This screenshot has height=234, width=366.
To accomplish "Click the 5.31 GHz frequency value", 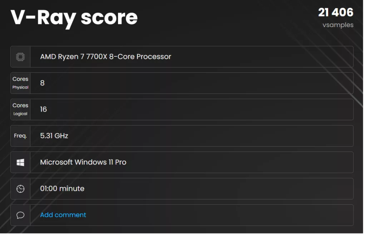I will pos(53,136).
